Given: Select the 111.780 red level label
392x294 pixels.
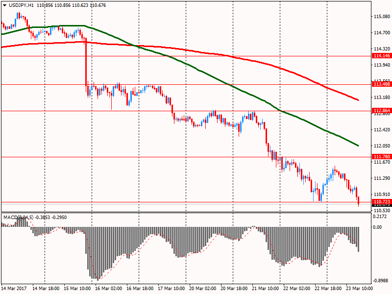Looking at the screenshot, I should click(382, 157).
